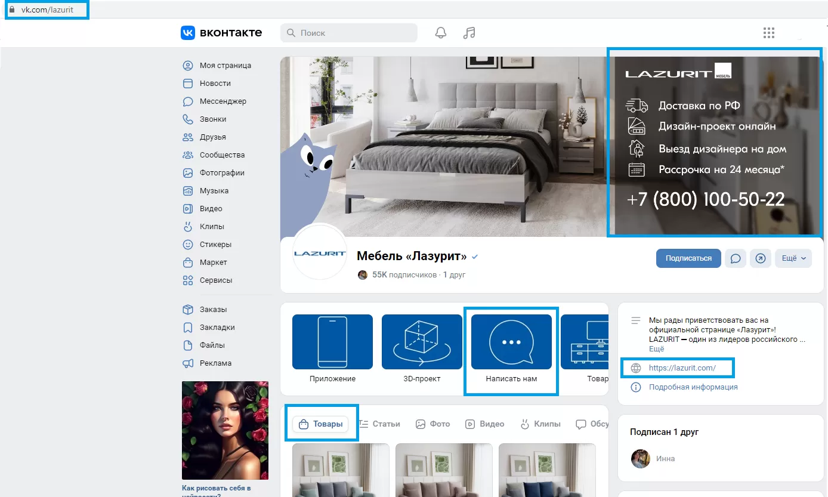Screen dimensions: 828x497
Task: Click the Подписан 1 друг heading
Action: [x=664, y=431]
